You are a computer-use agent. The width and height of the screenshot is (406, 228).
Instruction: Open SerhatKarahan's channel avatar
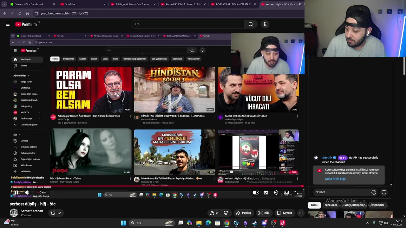coord(14,213)
